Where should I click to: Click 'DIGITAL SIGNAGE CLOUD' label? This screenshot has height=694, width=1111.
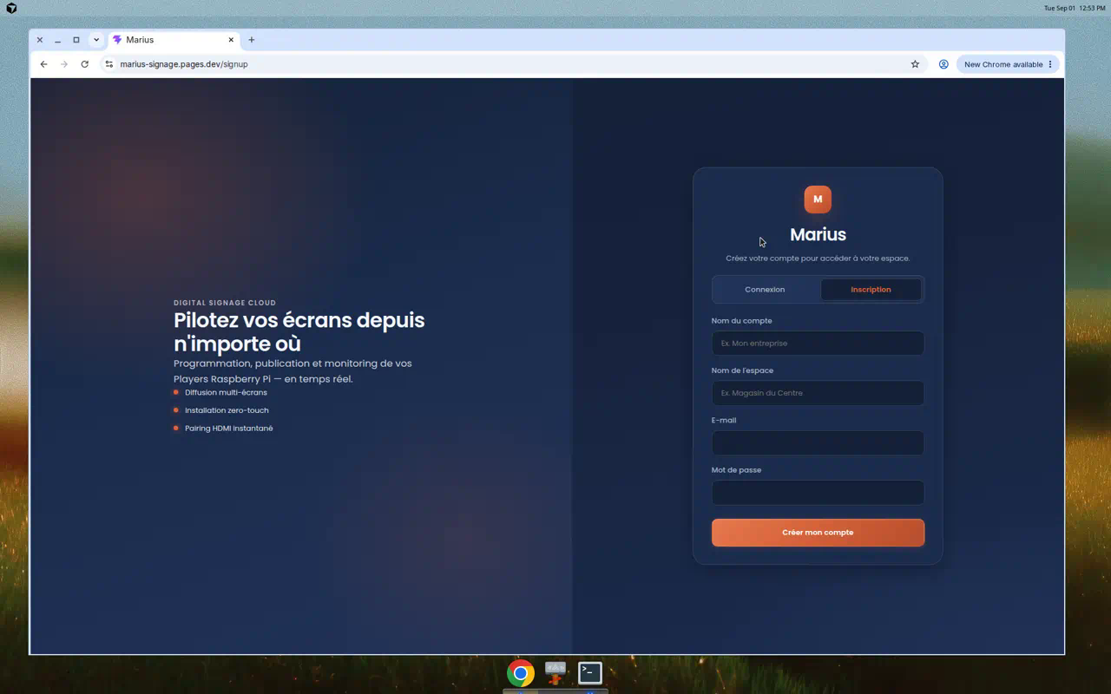click(x=225, y=303)
